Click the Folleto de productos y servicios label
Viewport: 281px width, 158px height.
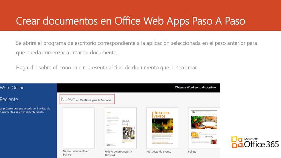118,153
